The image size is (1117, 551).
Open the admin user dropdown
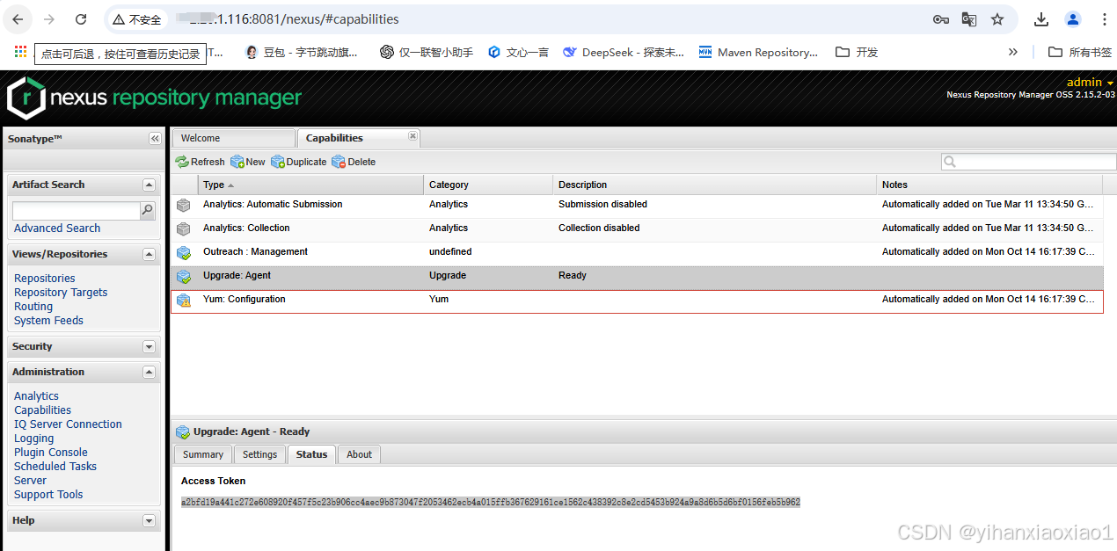click(1090, 83)
